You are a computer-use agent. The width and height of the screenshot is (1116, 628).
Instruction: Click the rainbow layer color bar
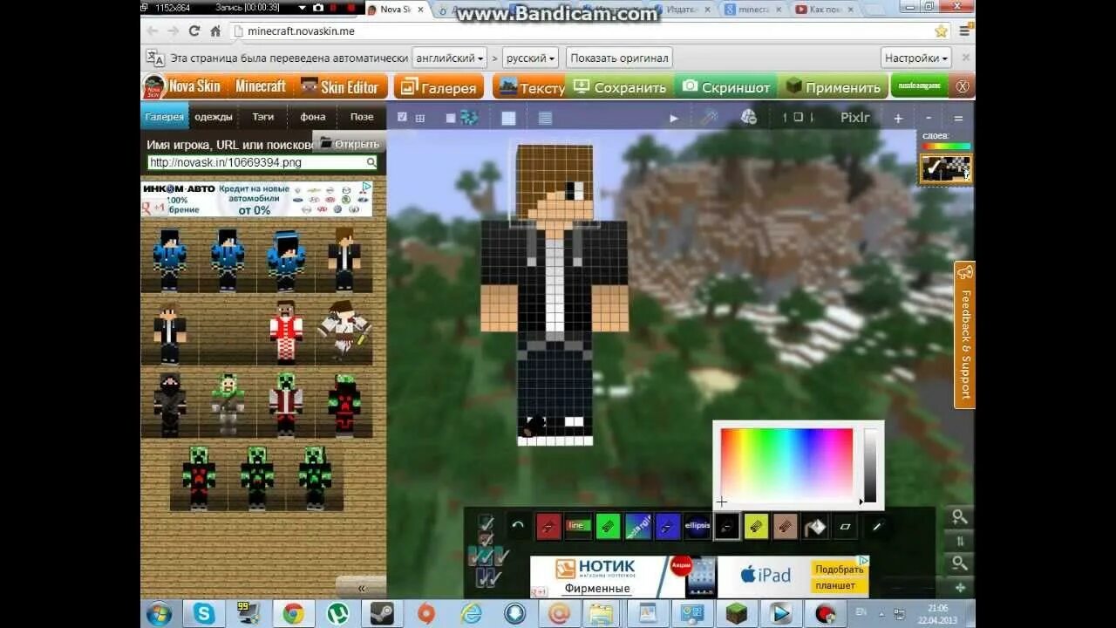946,147
